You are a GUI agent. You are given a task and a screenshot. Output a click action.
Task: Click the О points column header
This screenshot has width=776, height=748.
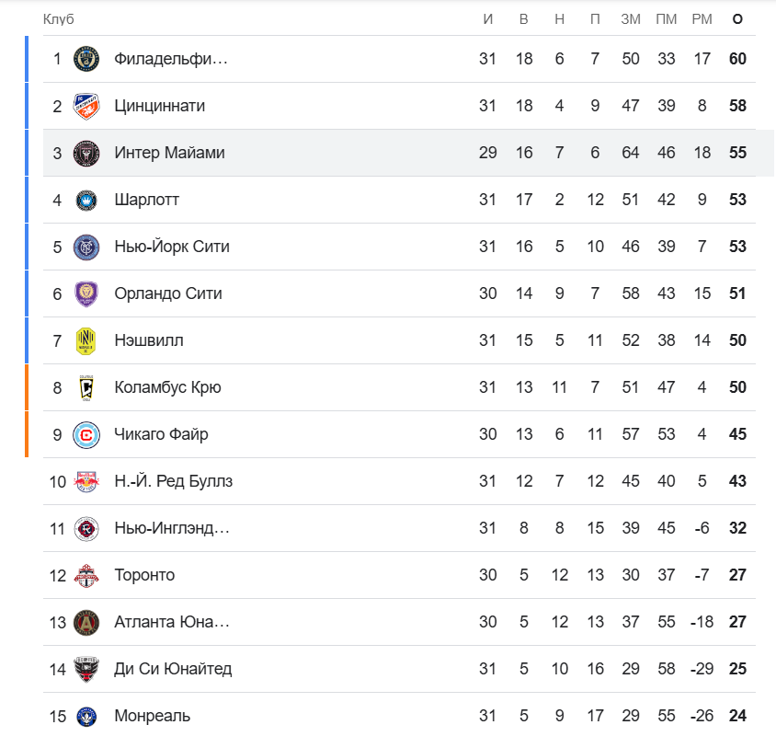[x=737, y=18]
